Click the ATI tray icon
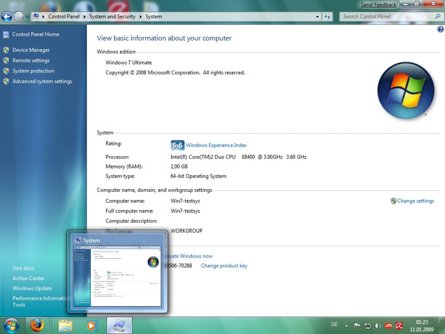 (x=388, y=326)
